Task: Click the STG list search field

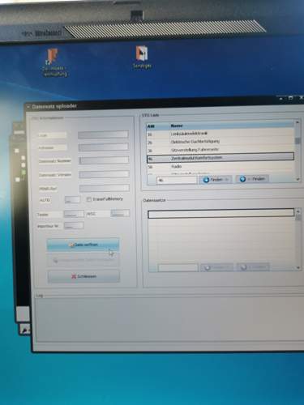Action: coord(177,180)
